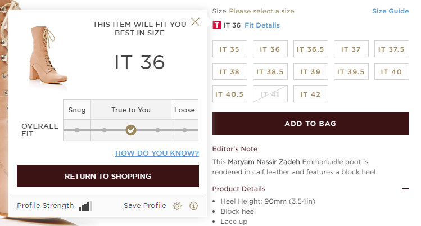Image resolution: width=421 pixels, height=226 pixels.
Task: Pick size IT 38.5
Action: (x=270, y=72)
